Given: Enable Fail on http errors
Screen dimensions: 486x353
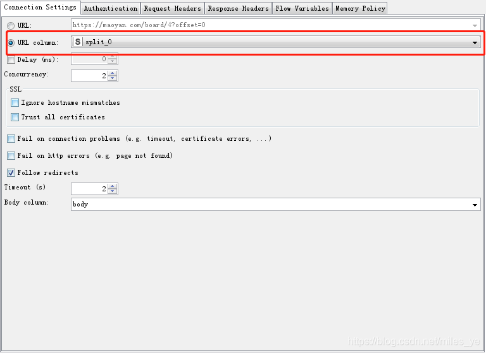Looking at the screenshot, I should pos(11,155).
